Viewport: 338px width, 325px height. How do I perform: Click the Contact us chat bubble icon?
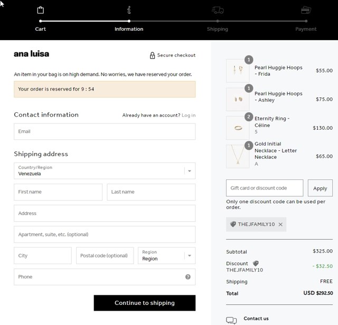231,320
